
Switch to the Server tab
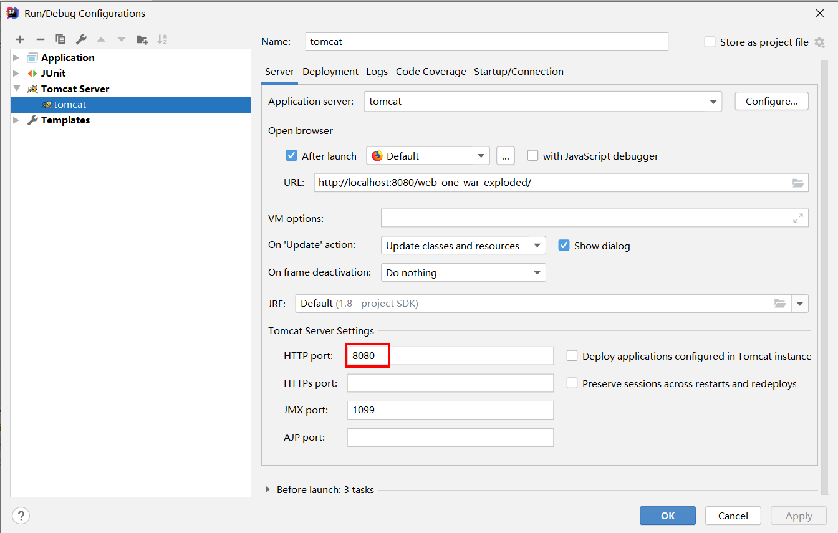coord(279,72)
